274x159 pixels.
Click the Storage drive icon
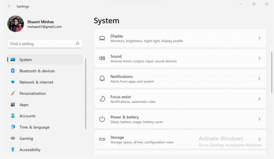[102, 139]
